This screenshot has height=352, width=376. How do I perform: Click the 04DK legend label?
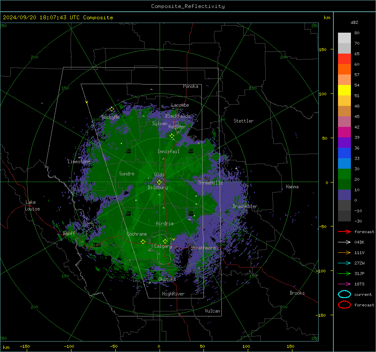(x=359, y=242)
